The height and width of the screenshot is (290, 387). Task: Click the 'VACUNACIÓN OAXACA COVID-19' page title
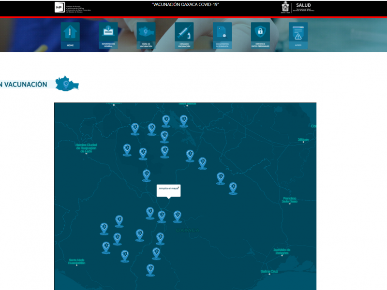[185, 4]
